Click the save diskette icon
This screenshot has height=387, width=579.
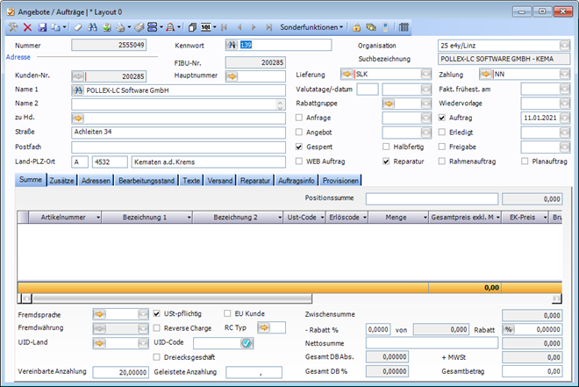[x=41, y=27]
